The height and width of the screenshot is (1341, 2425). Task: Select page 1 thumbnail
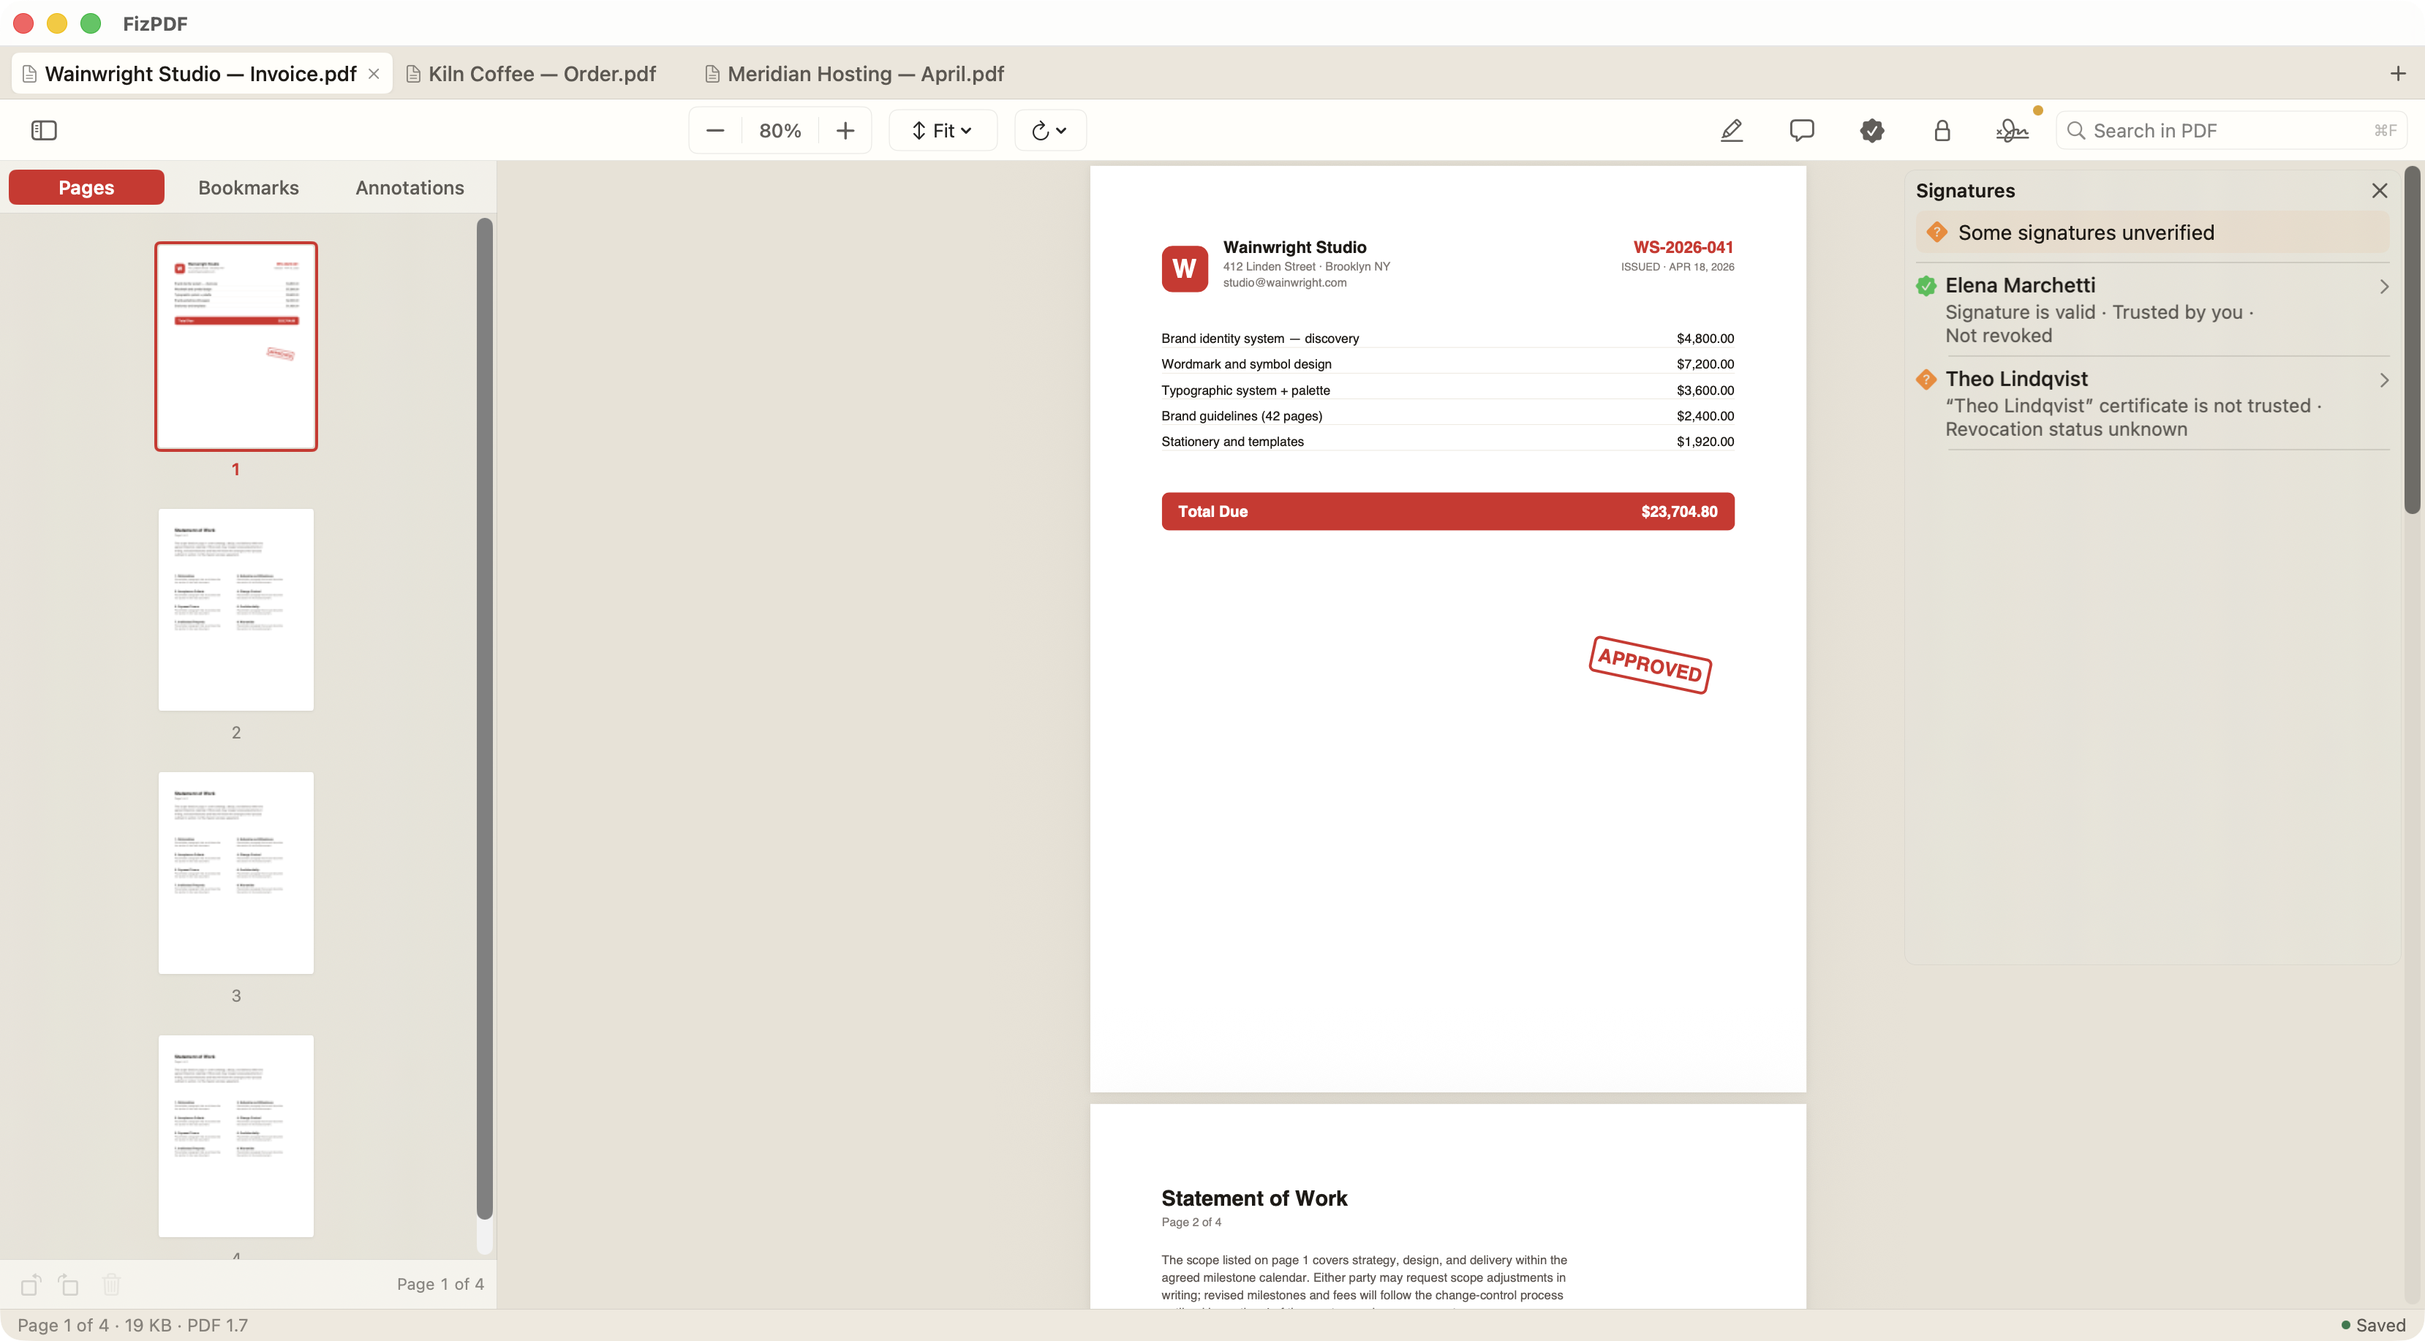[x=236, y=347]
